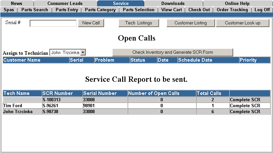Open the News tab
The image size is (273, 153).
coord(16,3)
